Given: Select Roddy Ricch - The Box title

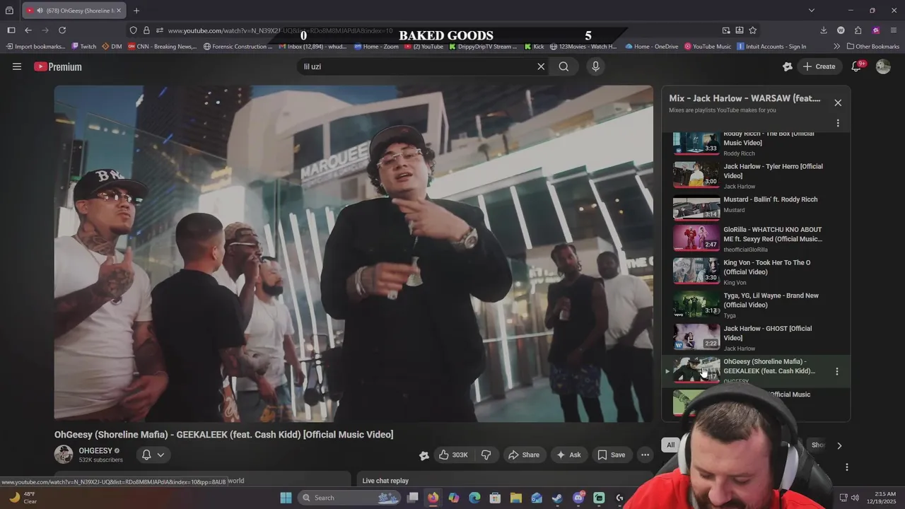Looking at the screenshot, I should [x=769, y=139].
